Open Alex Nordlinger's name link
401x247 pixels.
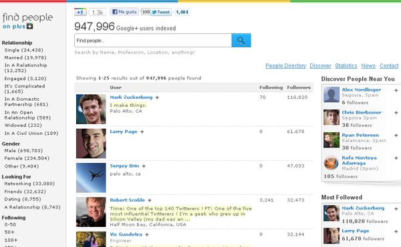[x=362, y=90]
